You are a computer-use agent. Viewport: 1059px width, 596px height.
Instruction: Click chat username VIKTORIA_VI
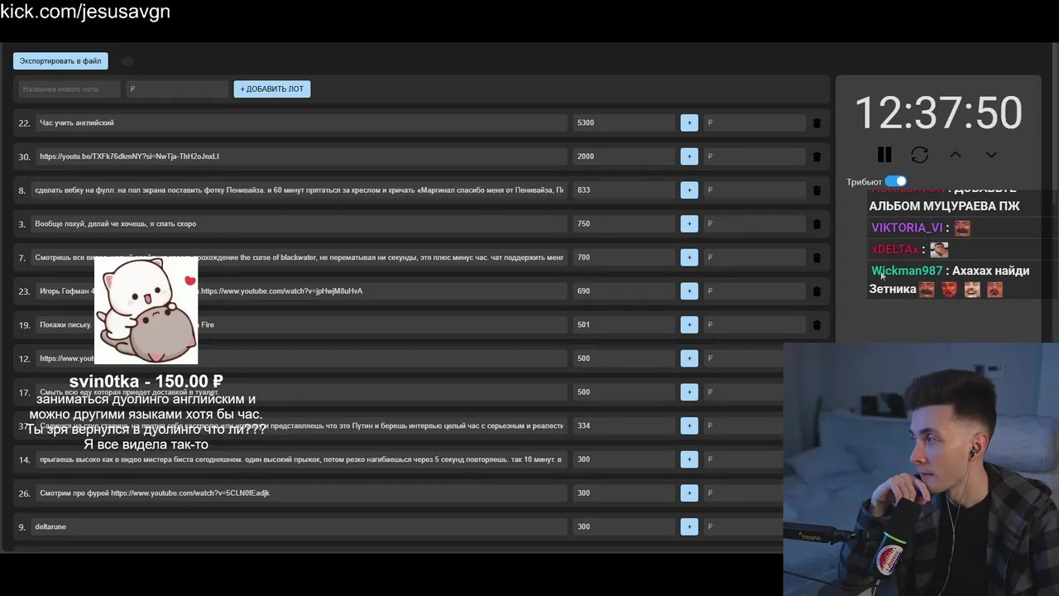tap(907, 228)
